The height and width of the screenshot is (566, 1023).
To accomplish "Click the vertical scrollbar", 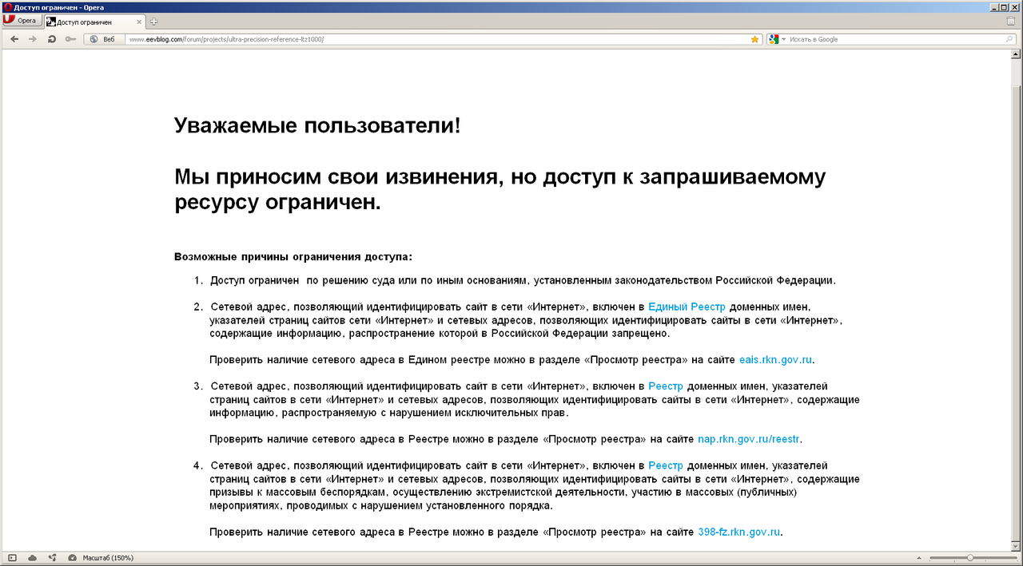I will click(x=1017, y=299).
